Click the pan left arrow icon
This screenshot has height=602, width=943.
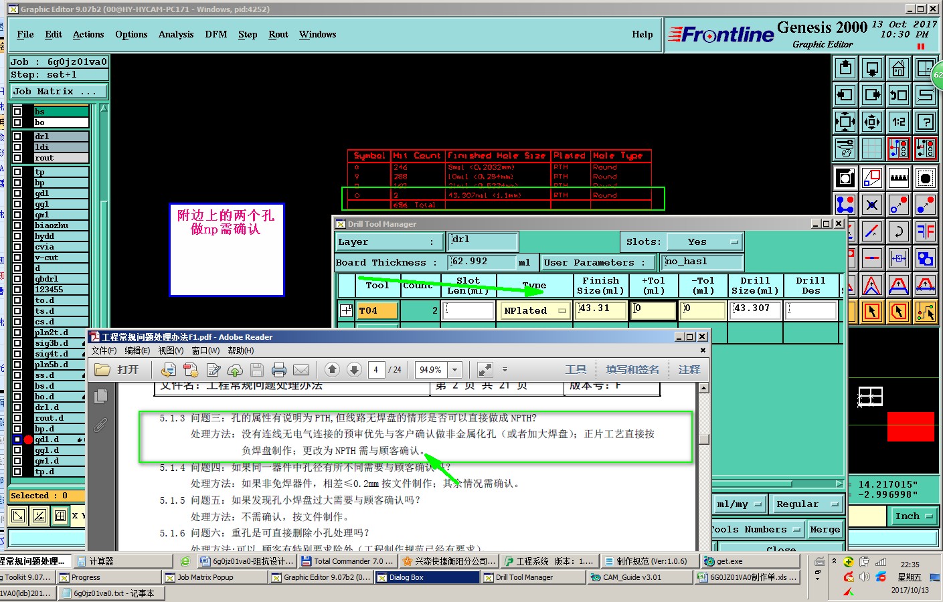[x=845, y=95]
